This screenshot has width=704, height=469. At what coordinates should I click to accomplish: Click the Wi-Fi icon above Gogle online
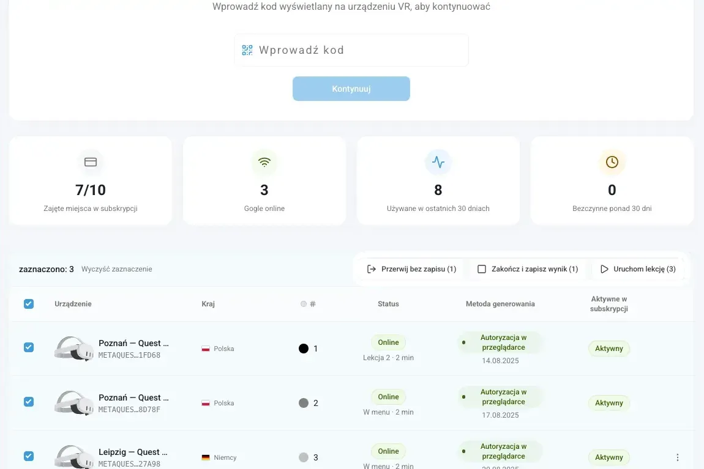(x=264, y=162)
